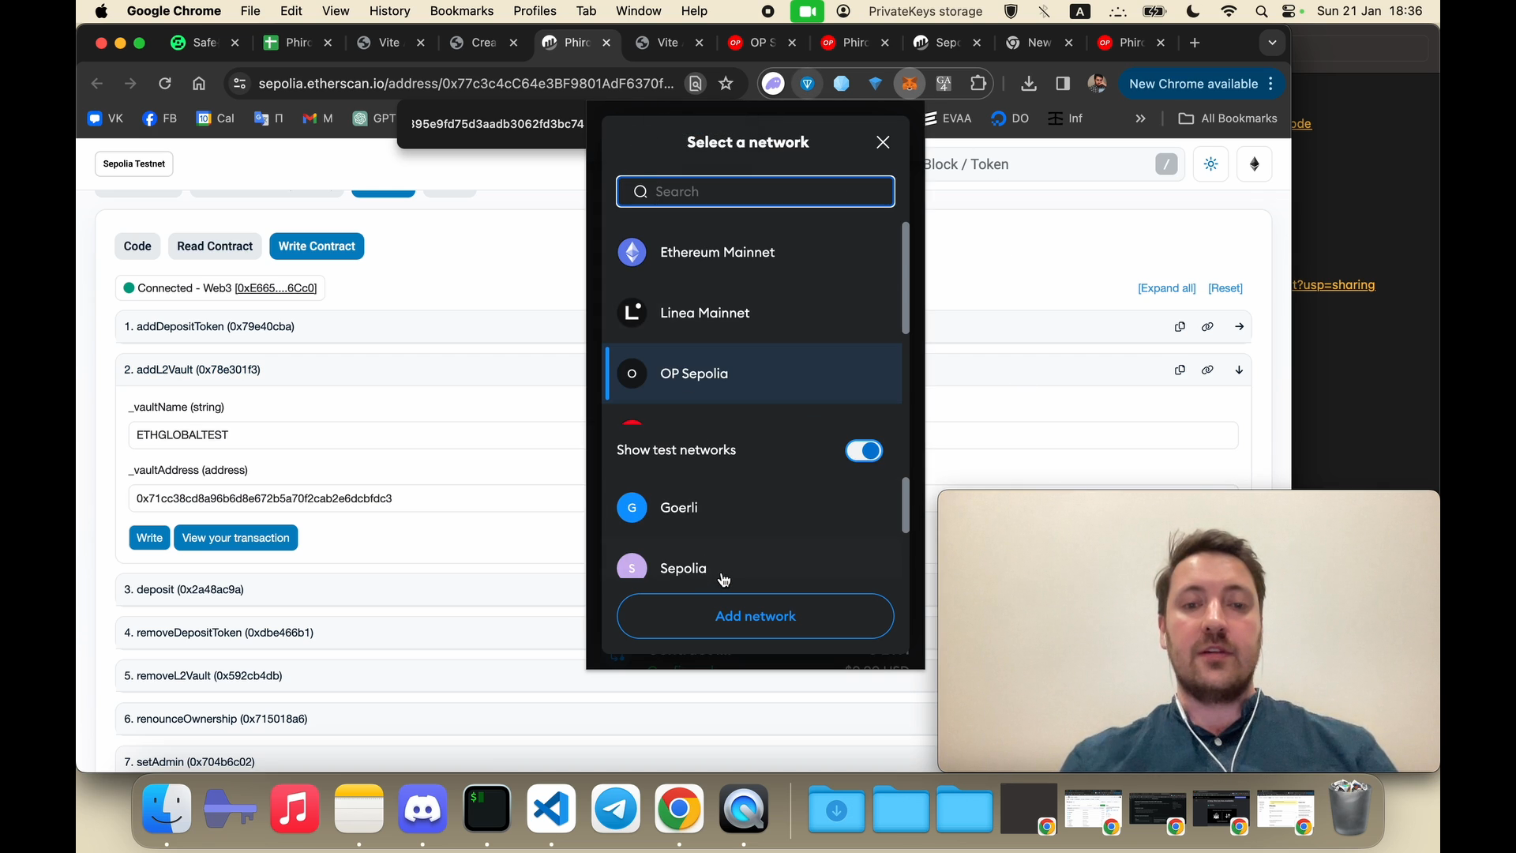Open Discord from the dock
The image size is (1516, 853).
[x=422, y=810]
